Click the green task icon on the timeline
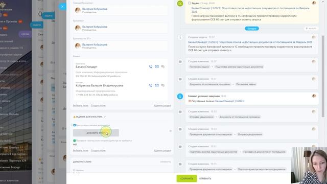 pyautogui.click(x=180, y=4)
